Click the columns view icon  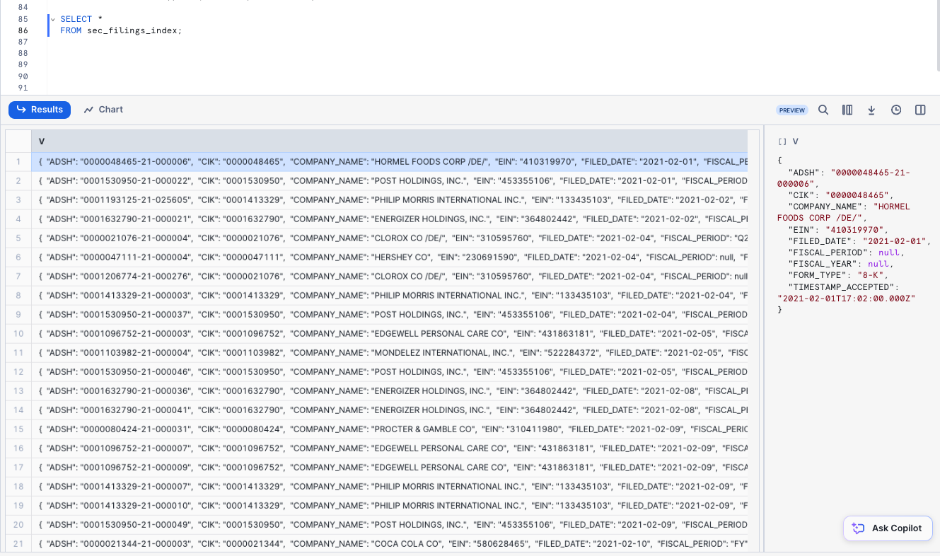tap(847, 110)
